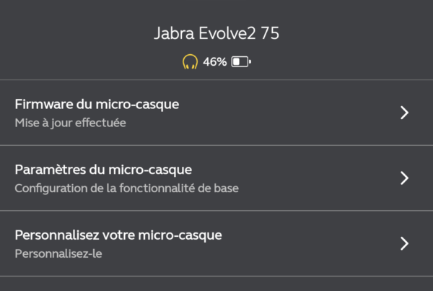The image size is (433, 291).
Task: Click the empty header area beside the device name
Action: pyautogui.click(x=357, y=33)
